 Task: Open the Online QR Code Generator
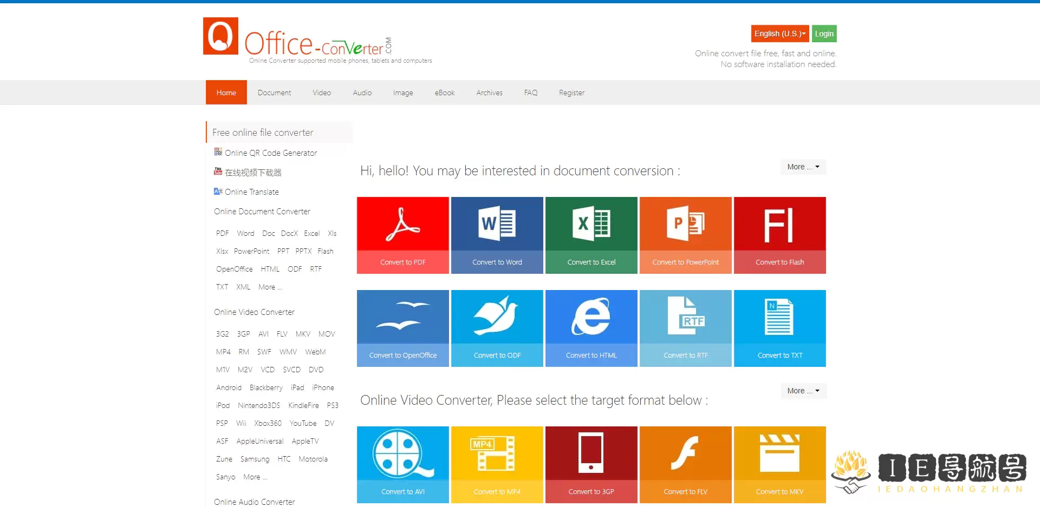point(271,153)
